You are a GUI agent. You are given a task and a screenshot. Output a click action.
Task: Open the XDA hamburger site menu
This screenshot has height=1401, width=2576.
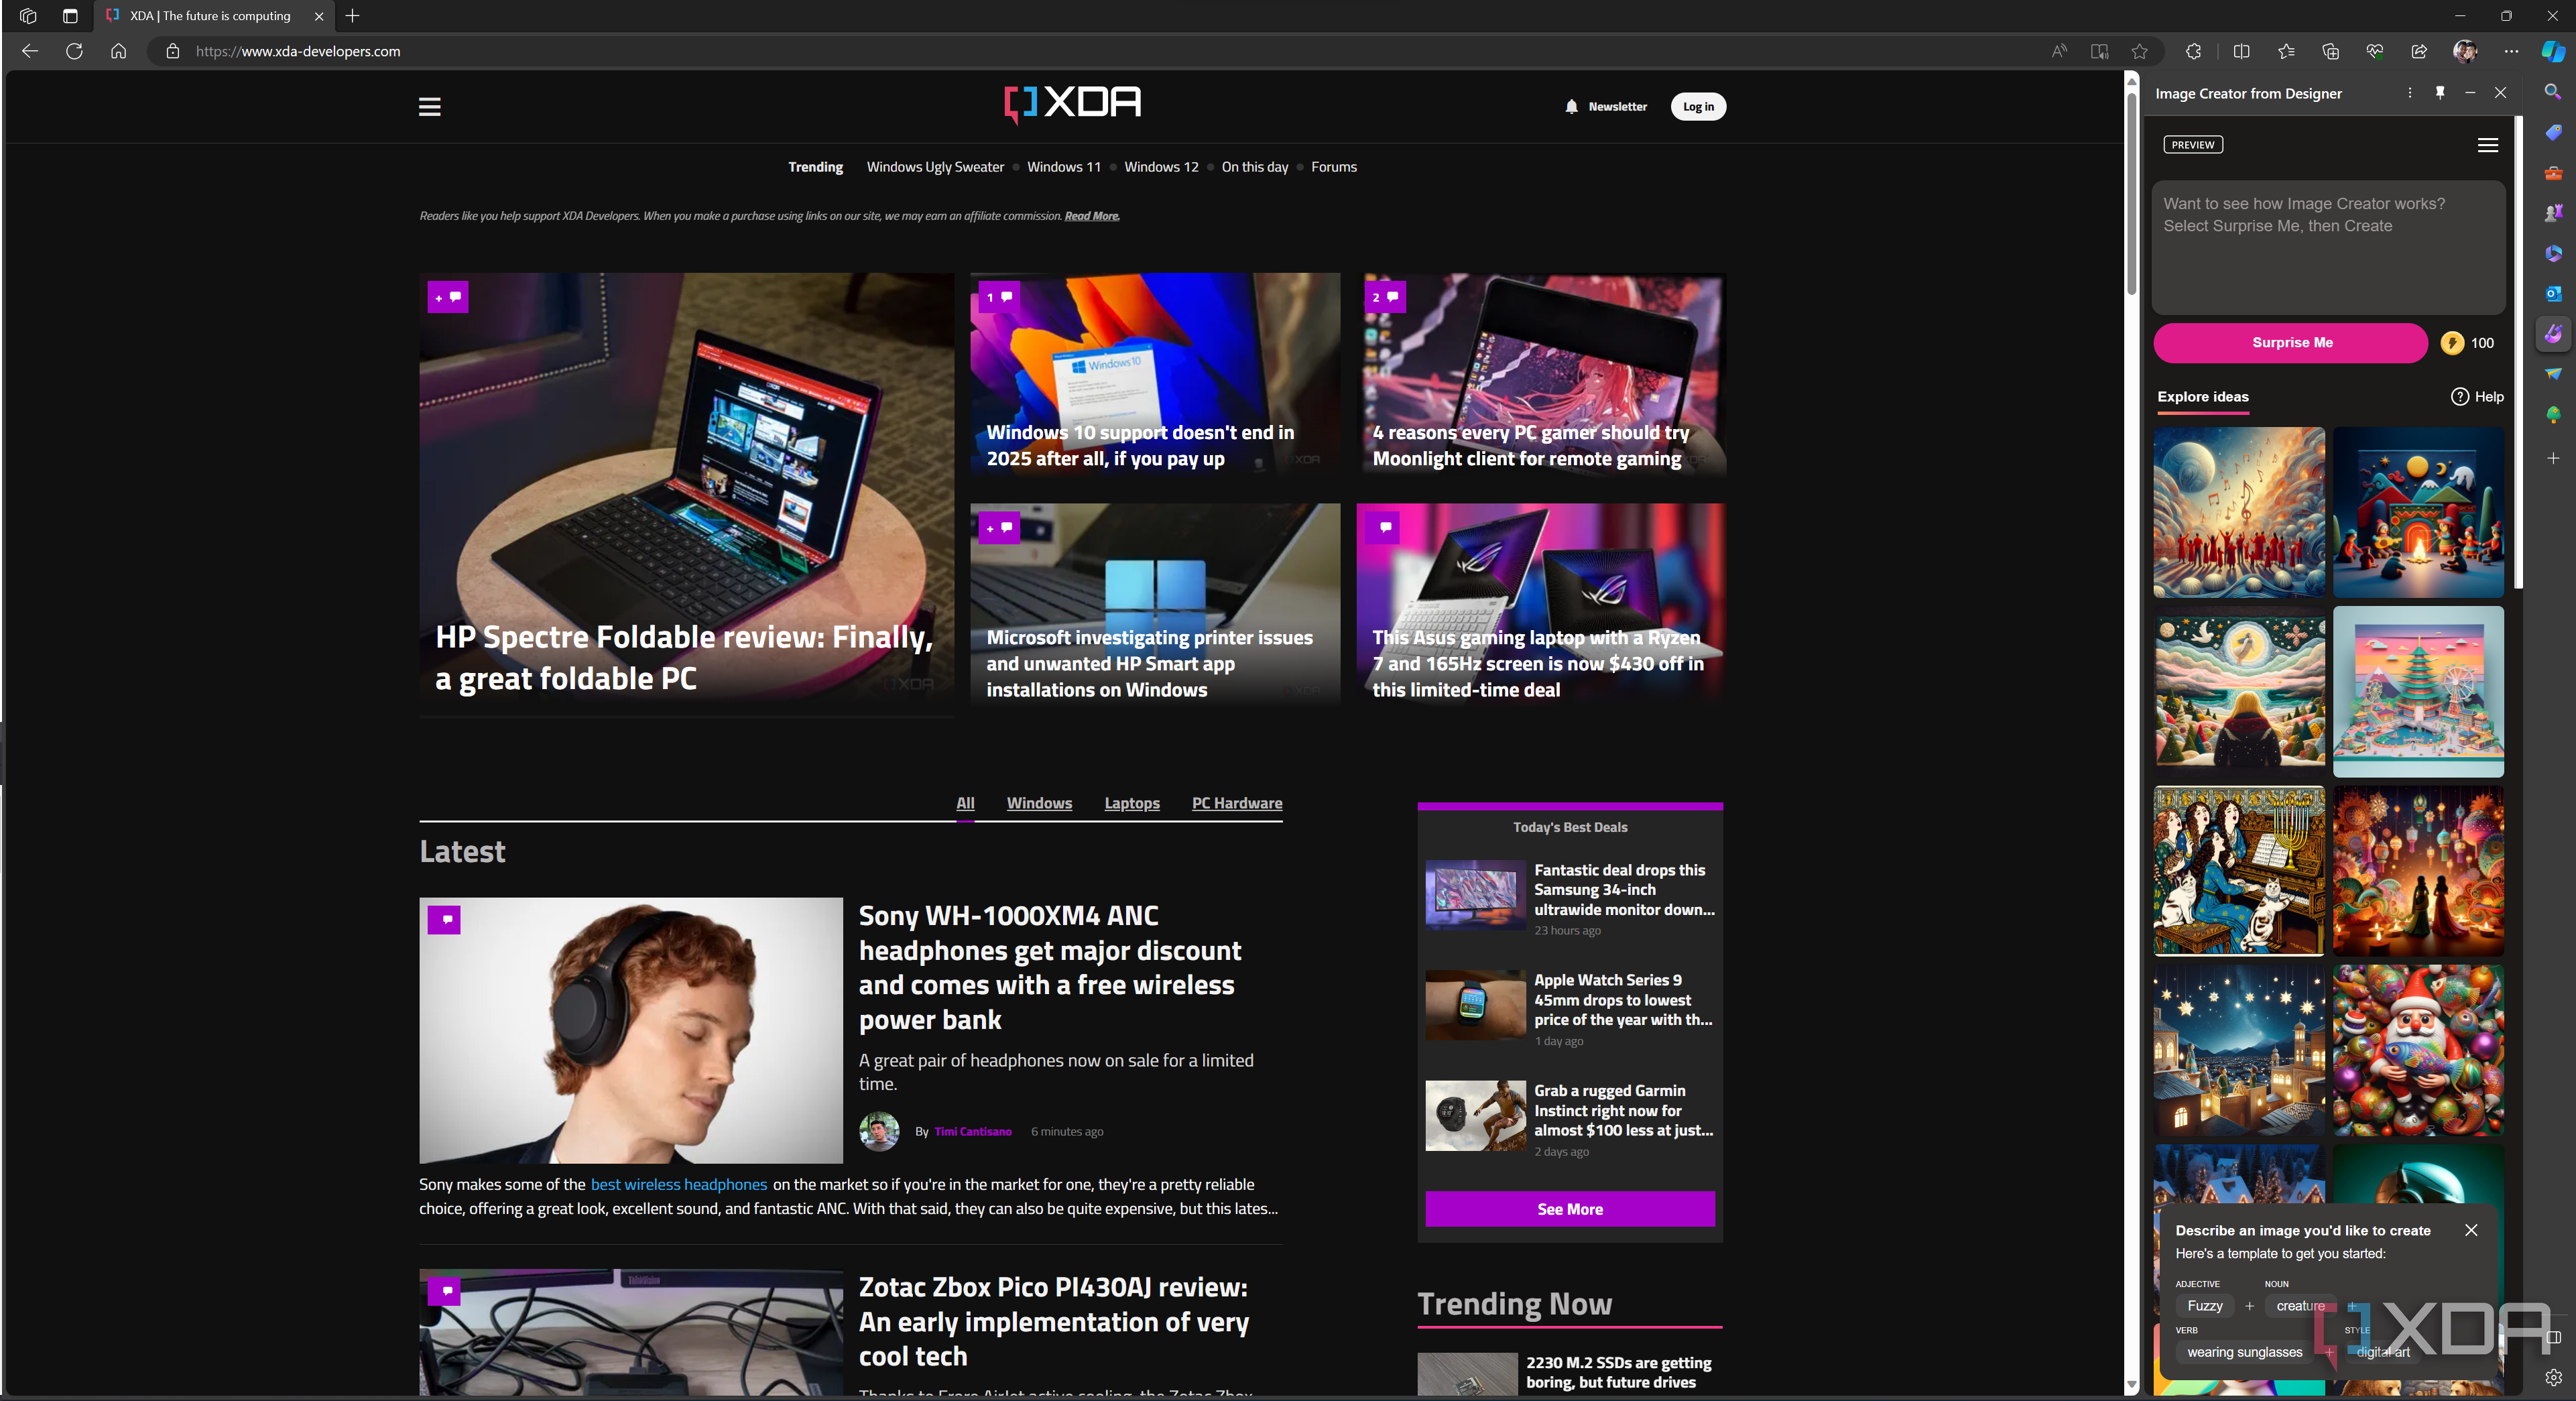(429, 107)
